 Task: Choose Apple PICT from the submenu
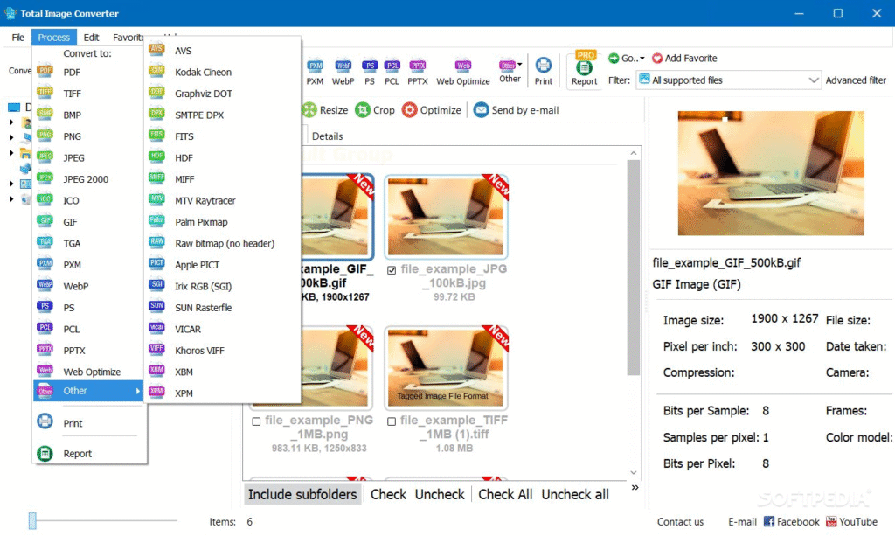click(x=197, y=265)
